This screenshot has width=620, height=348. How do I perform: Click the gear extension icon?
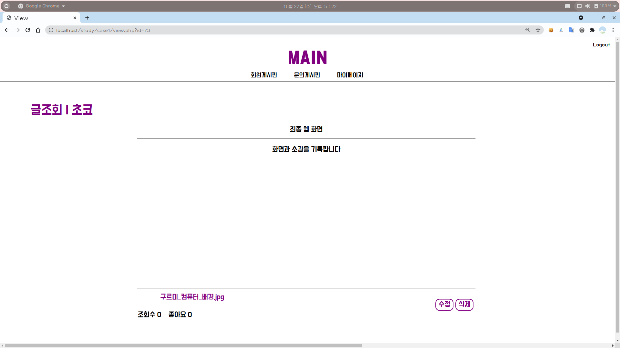[582, 30]
